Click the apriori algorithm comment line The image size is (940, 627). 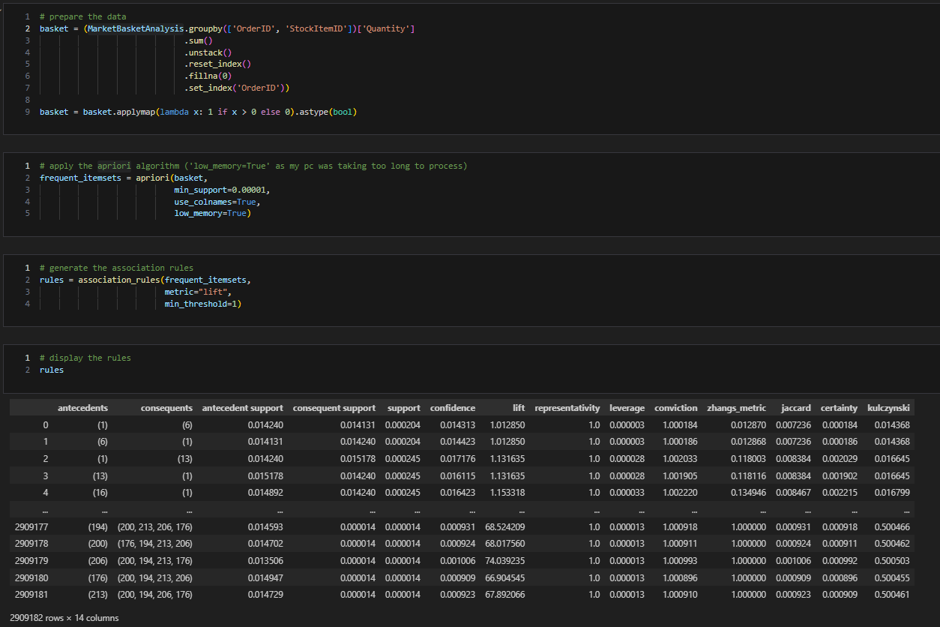pos(253,166)
